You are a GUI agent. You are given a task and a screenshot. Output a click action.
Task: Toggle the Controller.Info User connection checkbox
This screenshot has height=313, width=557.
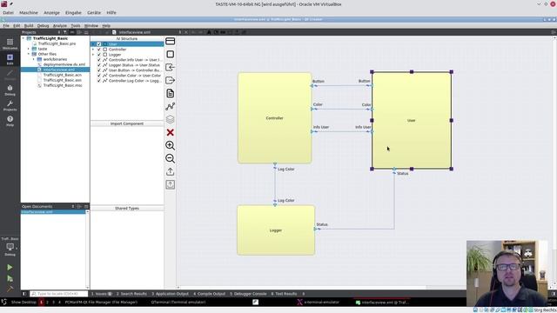99,60
